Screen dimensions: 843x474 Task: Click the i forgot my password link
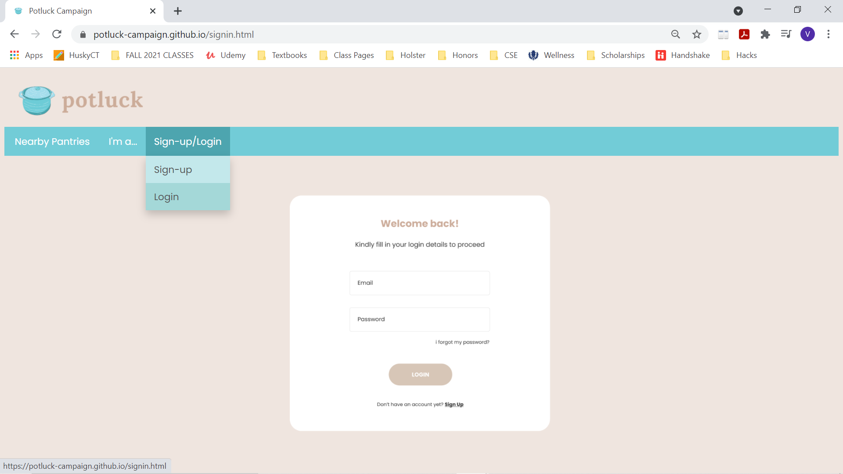(462, 342)
